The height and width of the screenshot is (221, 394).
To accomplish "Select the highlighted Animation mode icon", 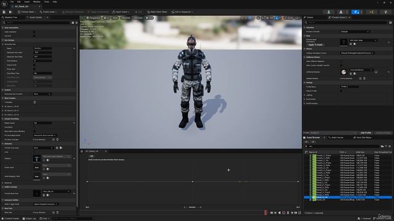I will coord(356,12).
